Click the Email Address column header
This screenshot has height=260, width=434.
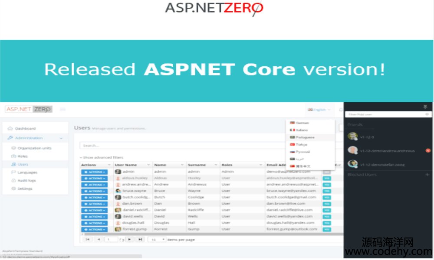(276, 165)
